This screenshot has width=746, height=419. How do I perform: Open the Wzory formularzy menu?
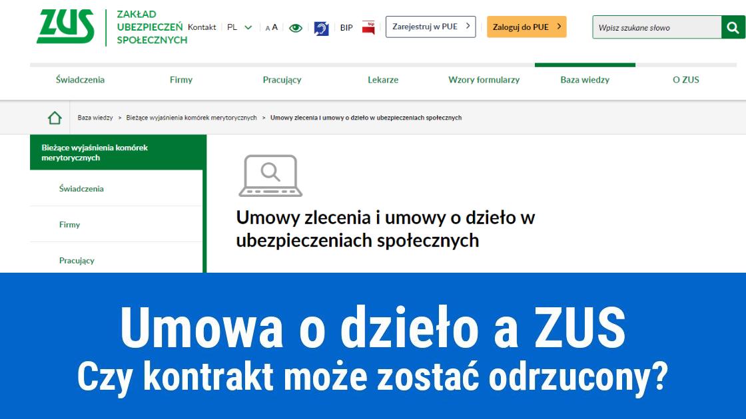[x=484, y=80]
